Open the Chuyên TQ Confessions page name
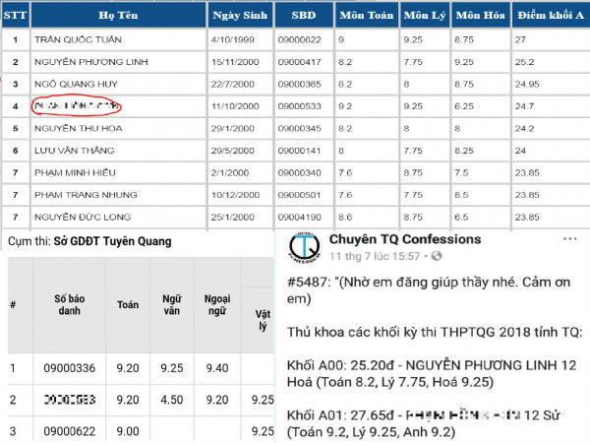Screen dimensions: 590x443 pos(405,239)
